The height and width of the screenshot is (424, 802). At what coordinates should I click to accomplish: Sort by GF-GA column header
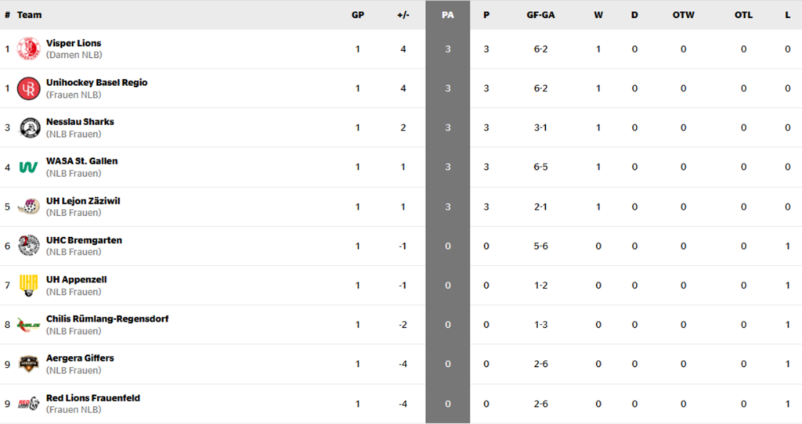540,15
